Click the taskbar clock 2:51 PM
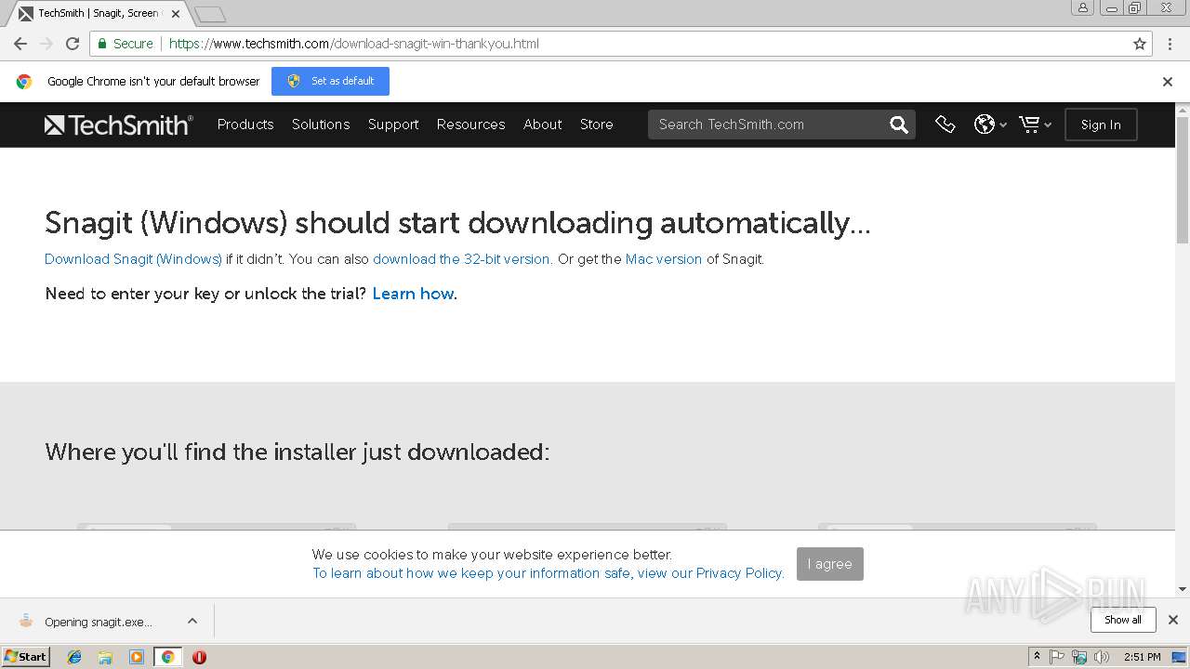Viewport: 1190px width, 669px height. tap(1143, 657)
